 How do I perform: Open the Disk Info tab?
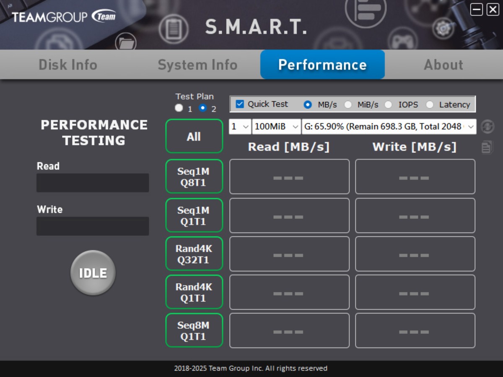pyautogui.click(x=68, y=65)
